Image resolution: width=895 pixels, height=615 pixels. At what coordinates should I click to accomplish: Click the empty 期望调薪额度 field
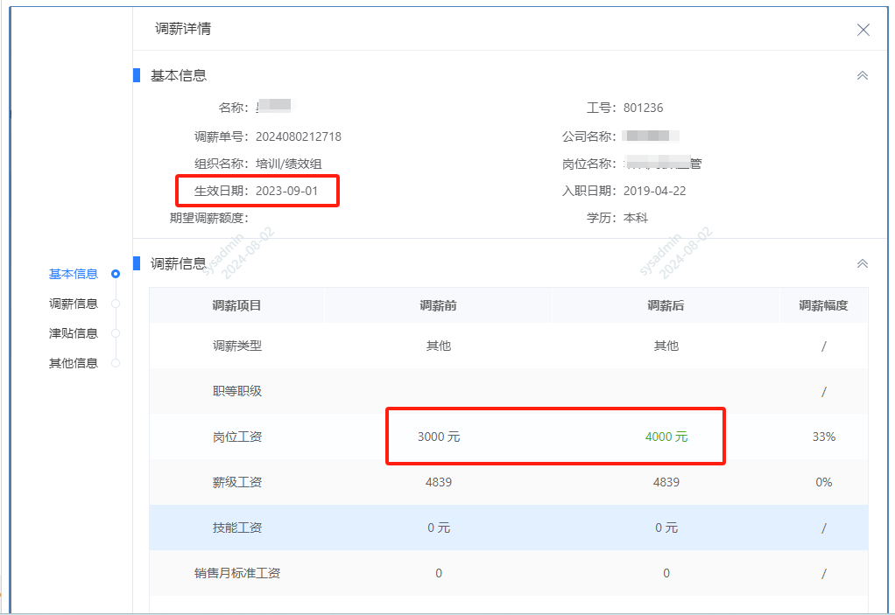pos(289,218)
